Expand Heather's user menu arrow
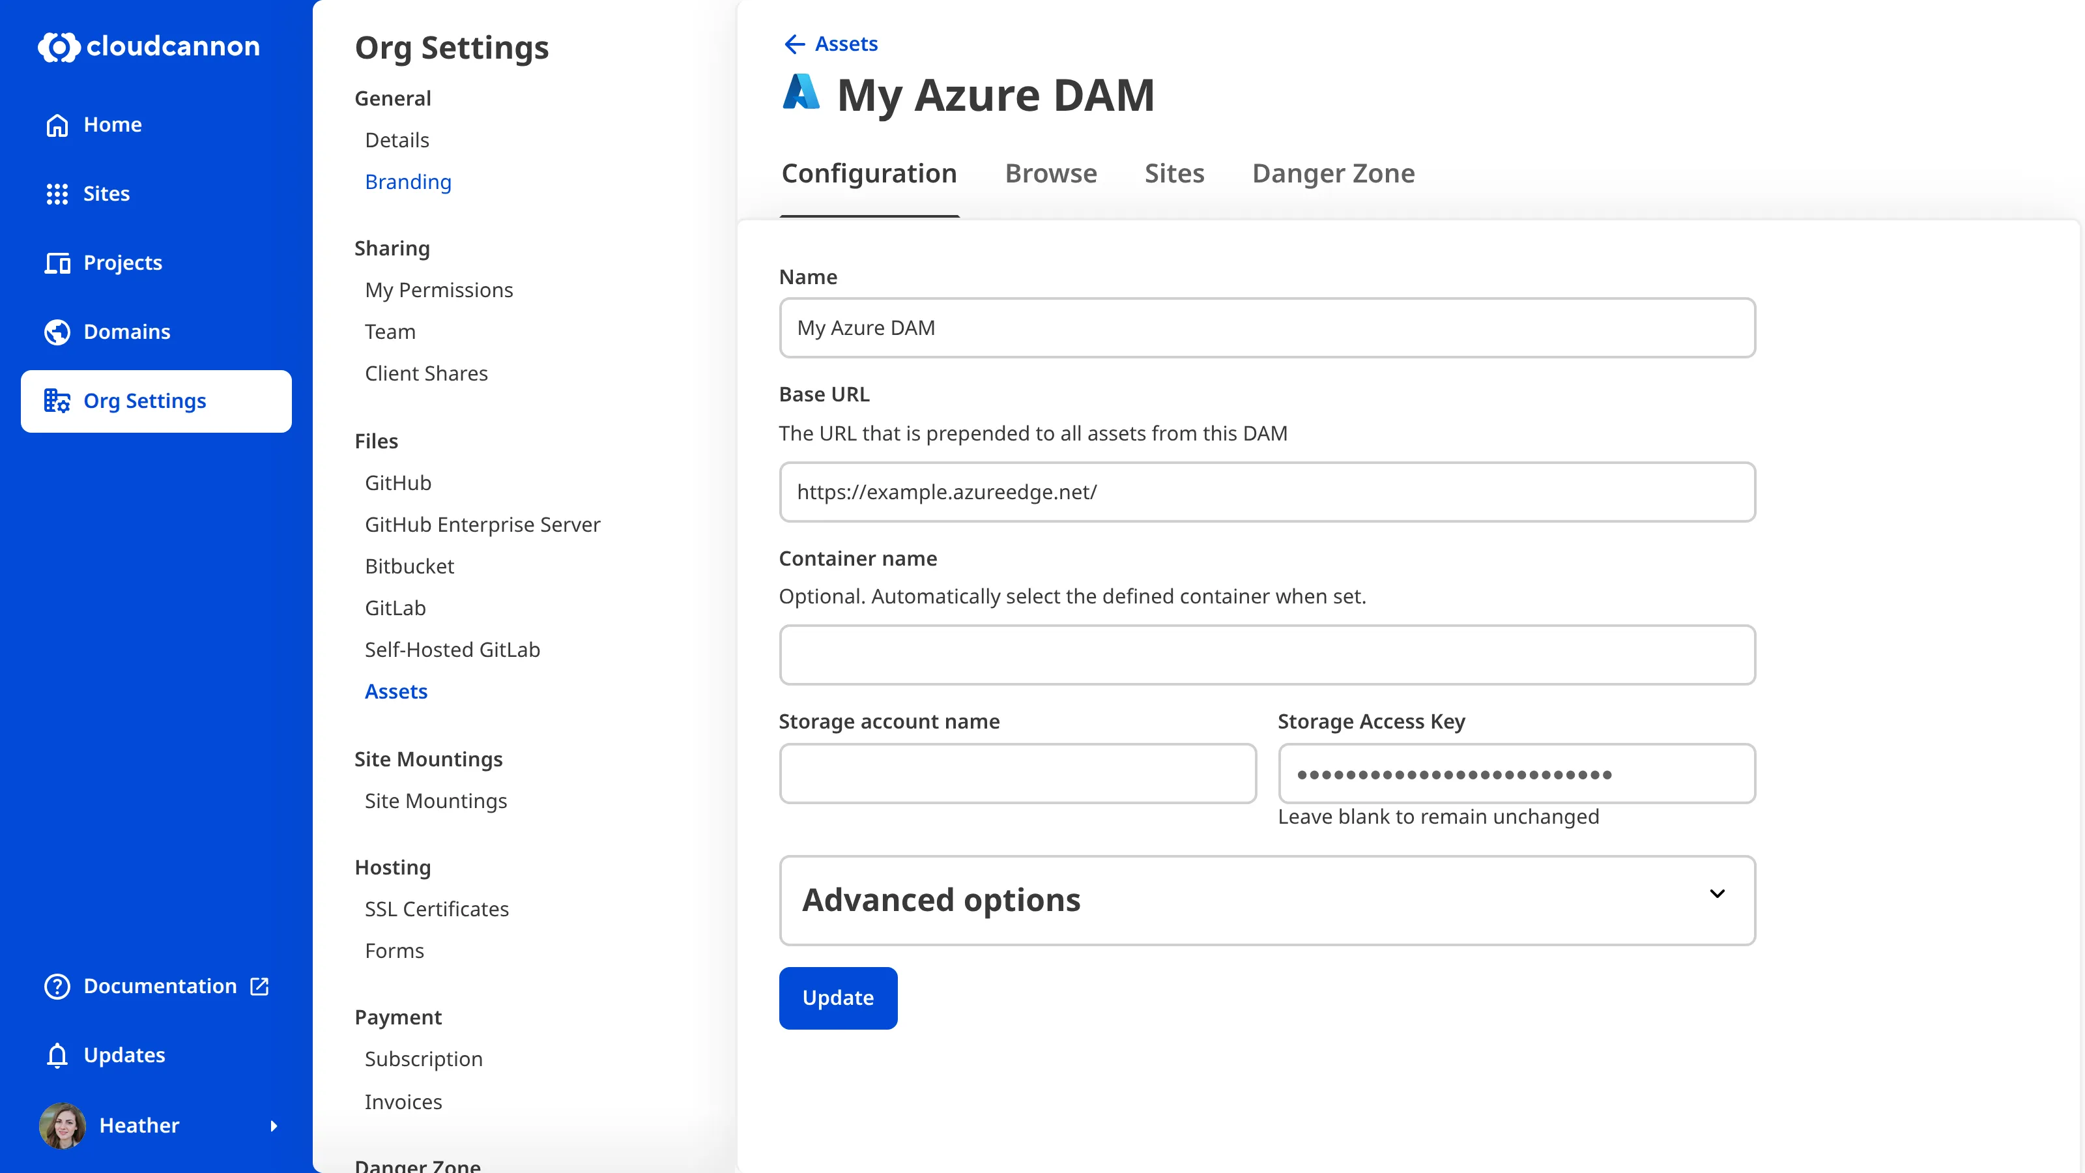 (274, 1126)
